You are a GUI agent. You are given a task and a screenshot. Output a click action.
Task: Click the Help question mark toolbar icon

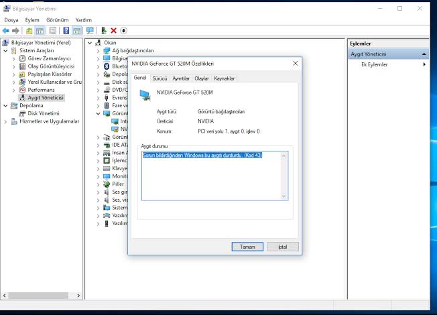66,31
